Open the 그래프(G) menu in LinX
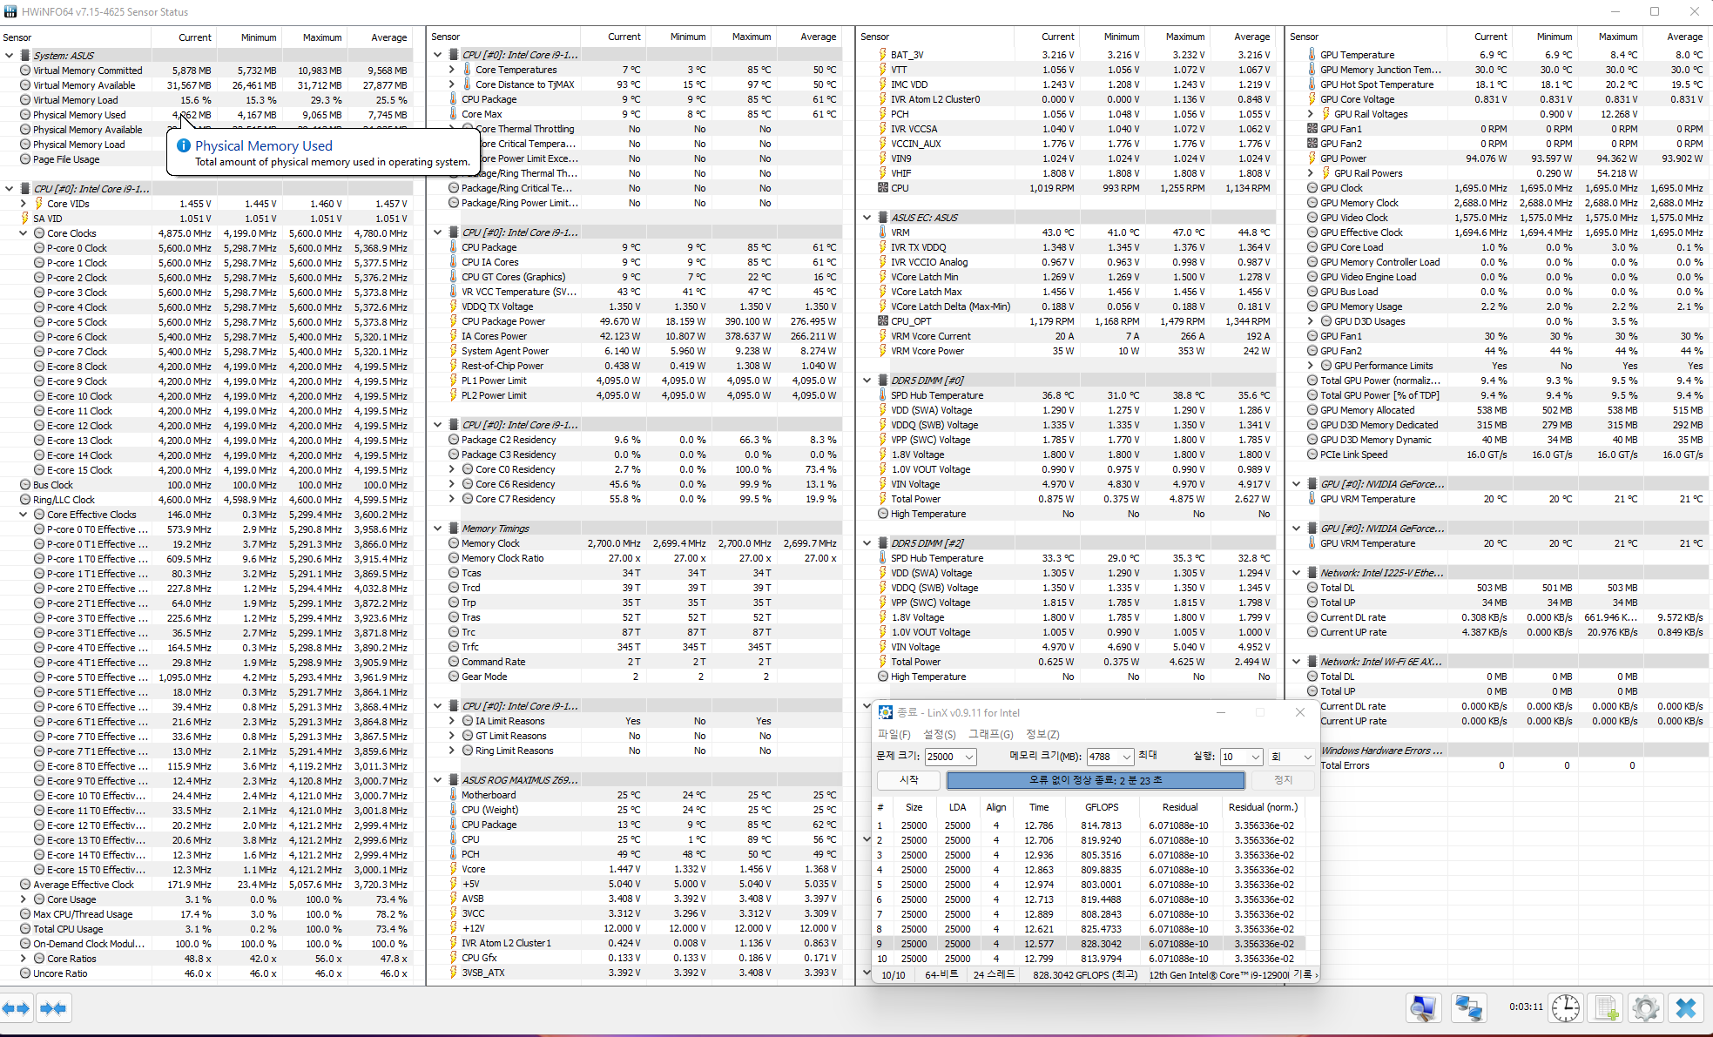 click(991, 734)
